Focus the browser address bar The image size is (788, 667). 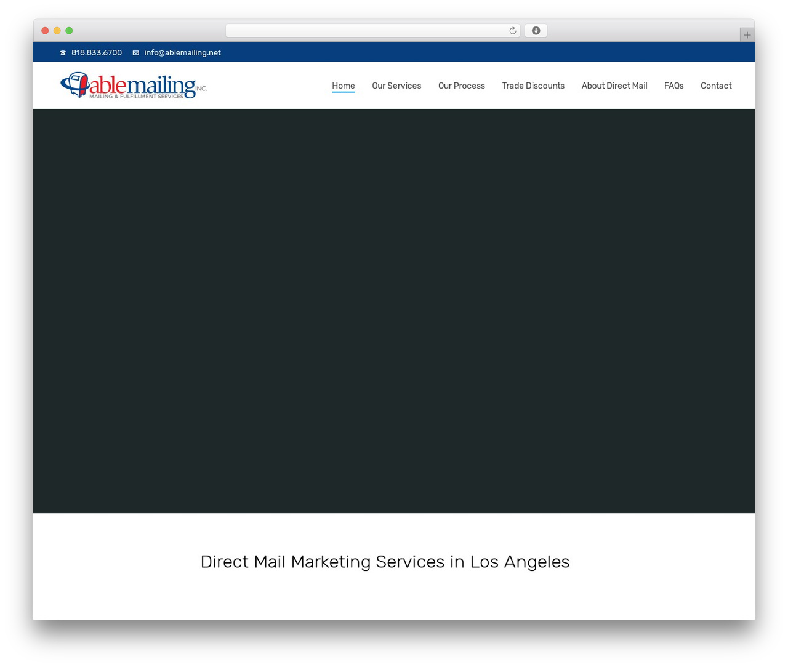click(x=372, y=31)
